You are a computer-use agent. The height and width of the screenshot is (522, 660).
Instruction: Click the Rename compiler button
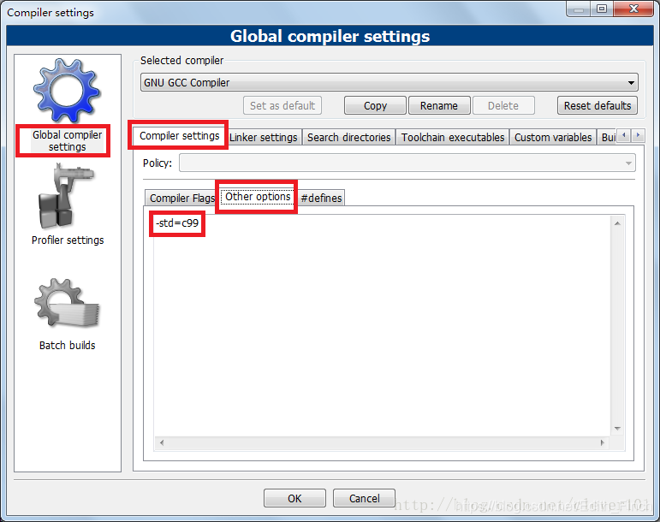pos(439,105)
